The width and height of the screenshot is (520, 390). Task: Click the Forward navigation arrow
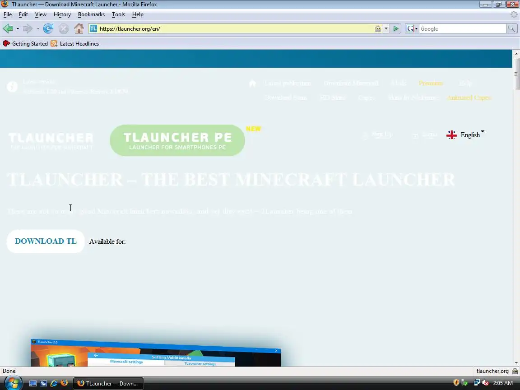[x=28, y=28]
